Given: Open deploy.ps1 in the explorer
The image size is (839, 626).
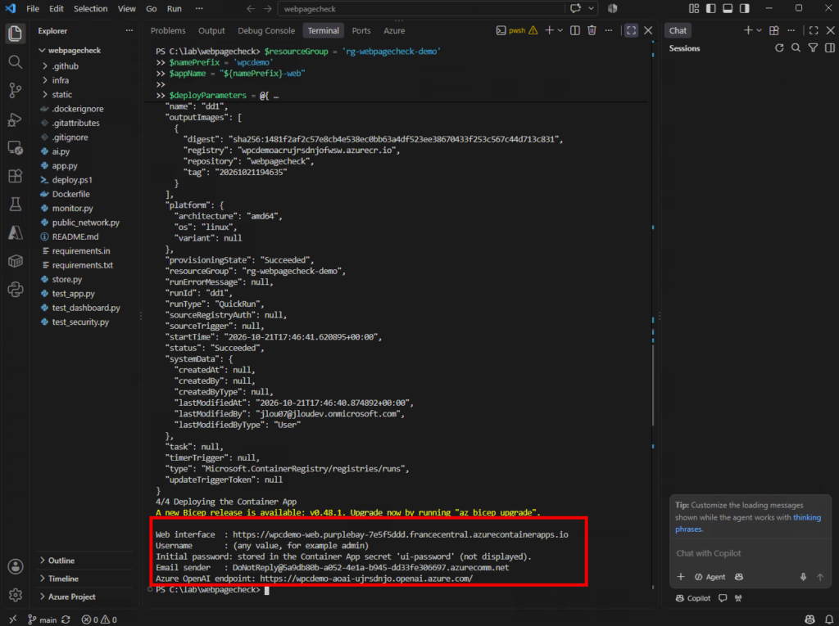Looking at the screenshot, I should pos(84,180).
